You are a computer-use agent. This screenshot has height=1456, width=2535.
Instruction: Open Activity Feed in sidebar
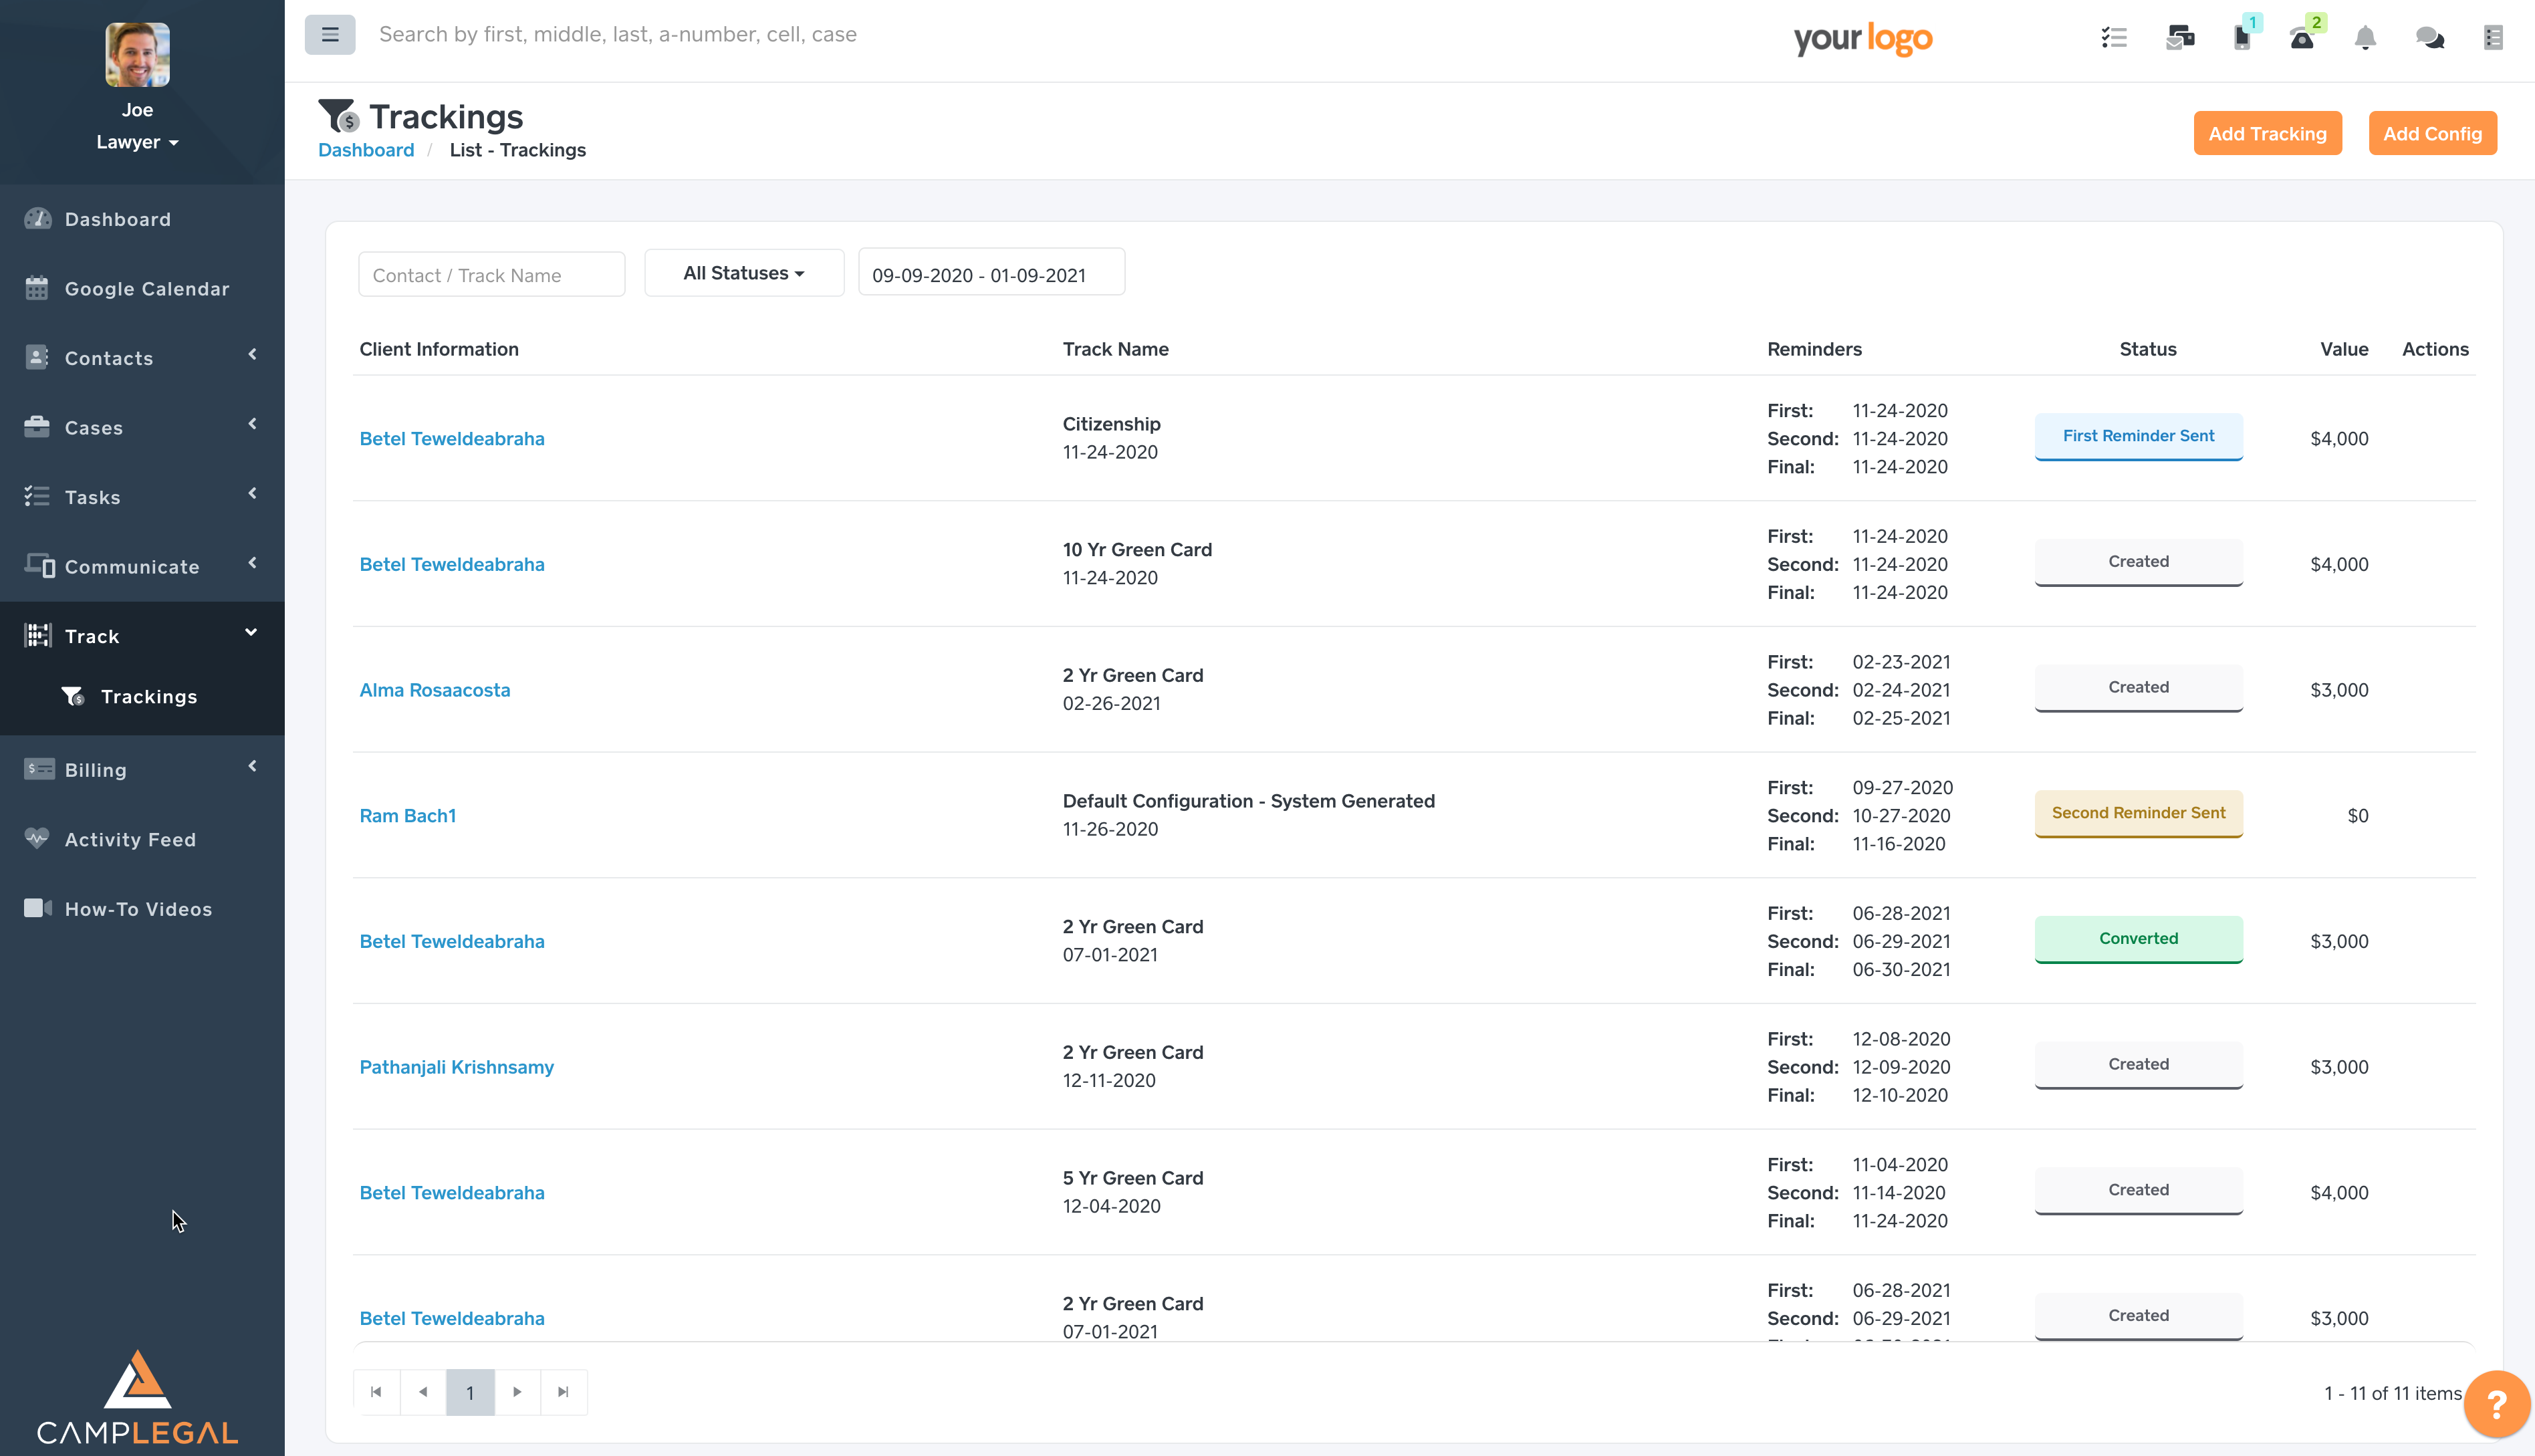(x=130, y=840)
